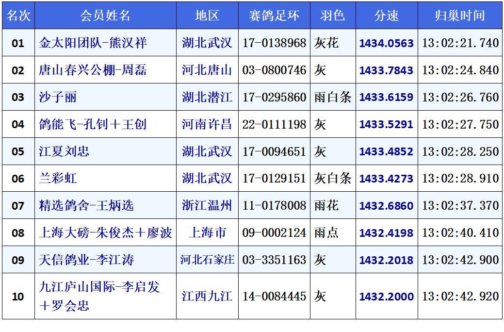This screenshot has width=504, height=332.
Task: Open member 精选鸽舍-王炳选
Action: tap(86, 206)
